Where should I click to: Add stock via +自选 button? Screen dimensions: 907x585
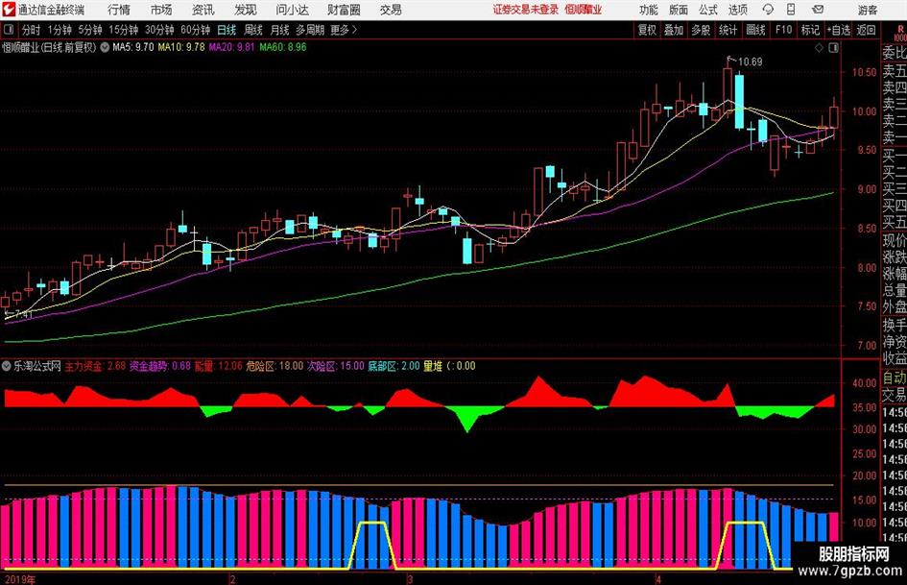838,30
